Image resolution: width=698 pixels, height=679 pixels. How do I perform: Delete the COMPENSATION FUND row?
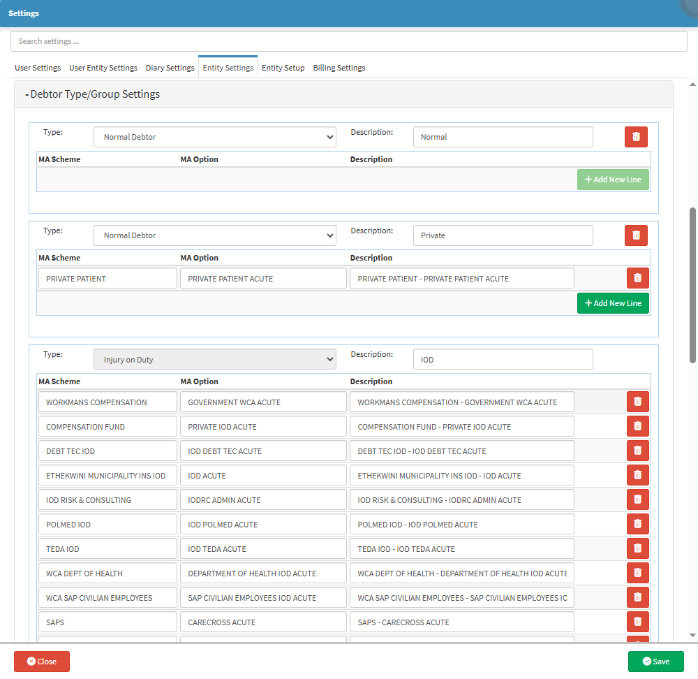click(x=637, y=426)
